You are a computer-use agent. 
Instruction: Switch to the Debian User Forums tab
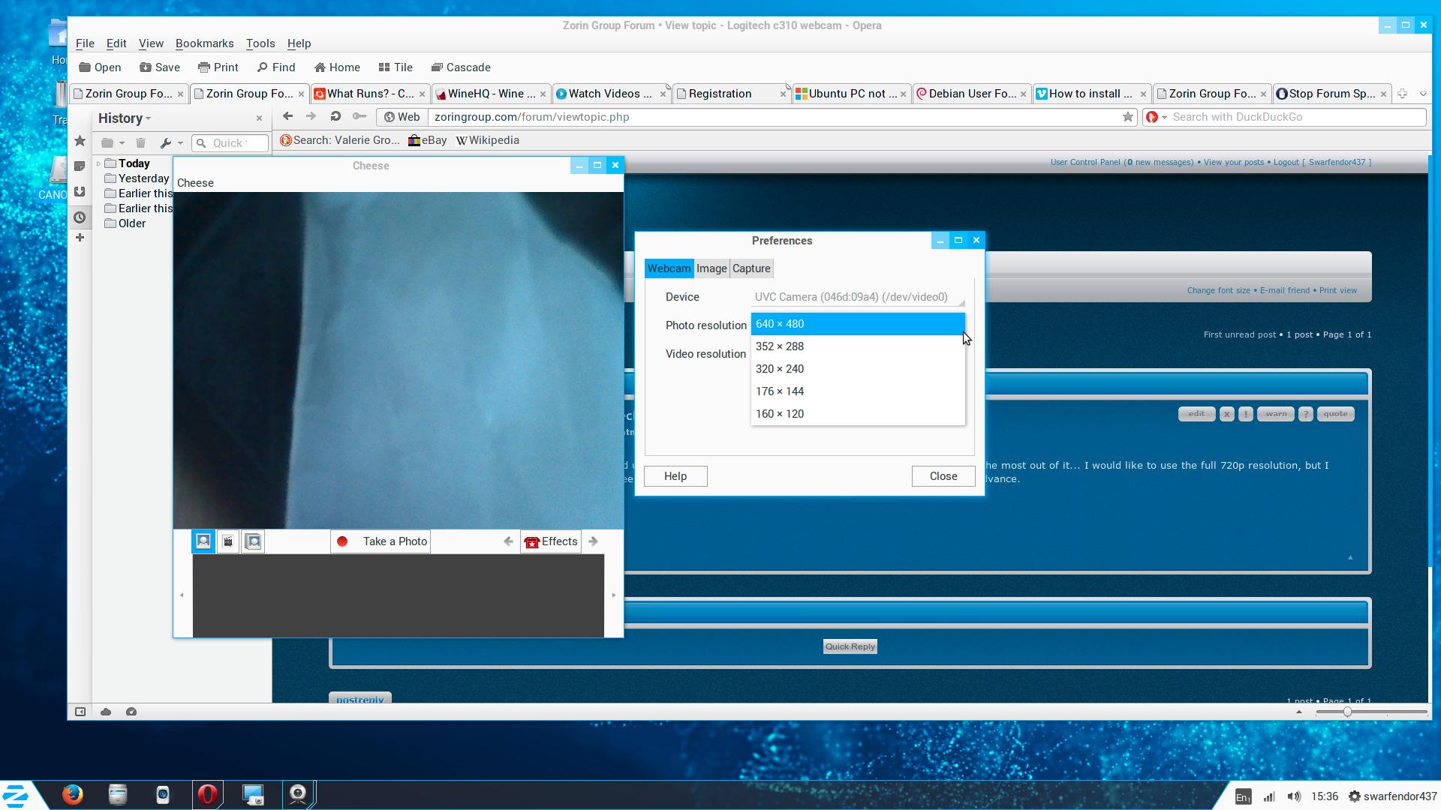coord(971,94)
